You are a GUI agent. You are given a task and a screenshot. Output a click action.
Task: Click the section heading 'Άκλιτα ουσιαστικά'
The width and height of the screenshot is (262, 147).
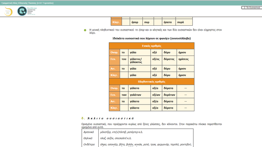pos(111,118)
